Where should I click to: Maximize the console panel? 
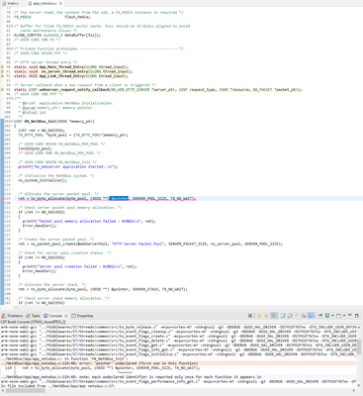357,316
